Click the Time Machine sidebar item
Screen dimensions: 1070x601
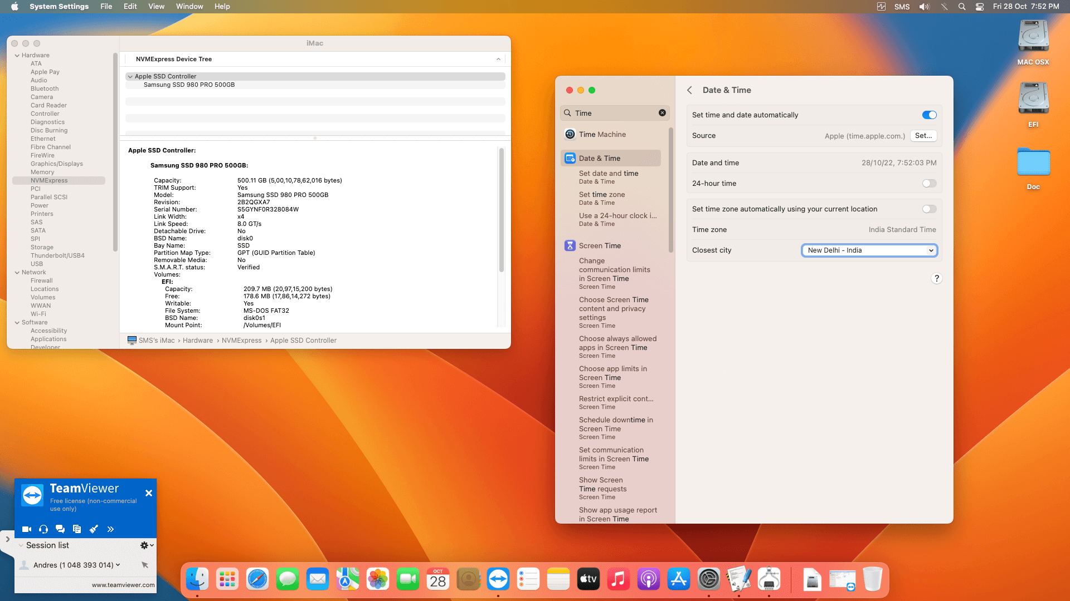tap(602, 134)
